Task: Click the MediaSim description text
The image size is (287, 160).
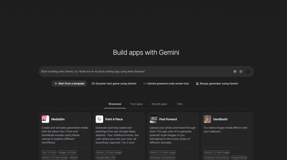Action: (x=65, y=135)
